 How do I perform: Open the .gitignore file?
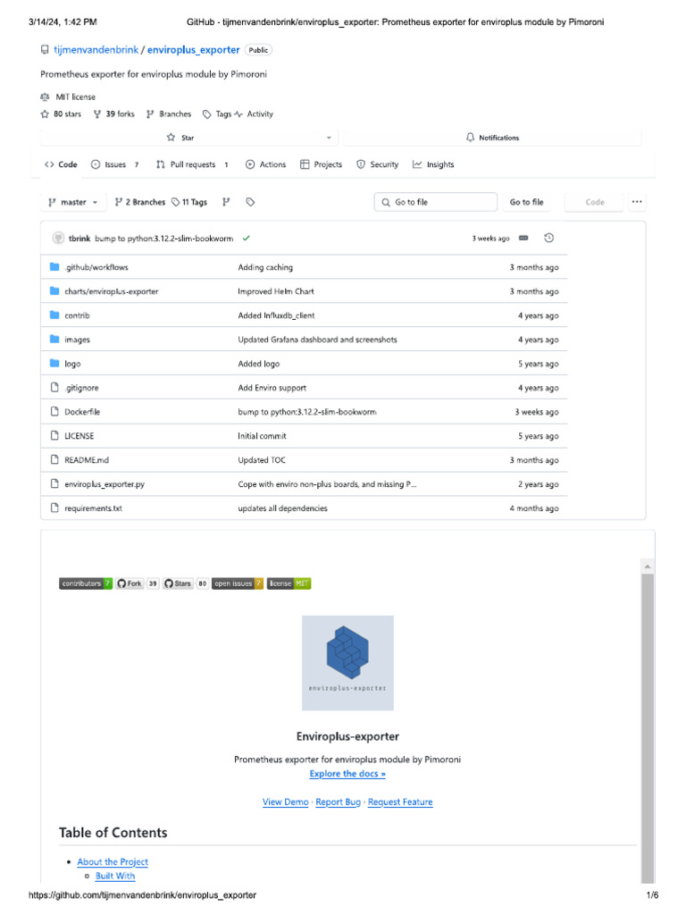81,388
